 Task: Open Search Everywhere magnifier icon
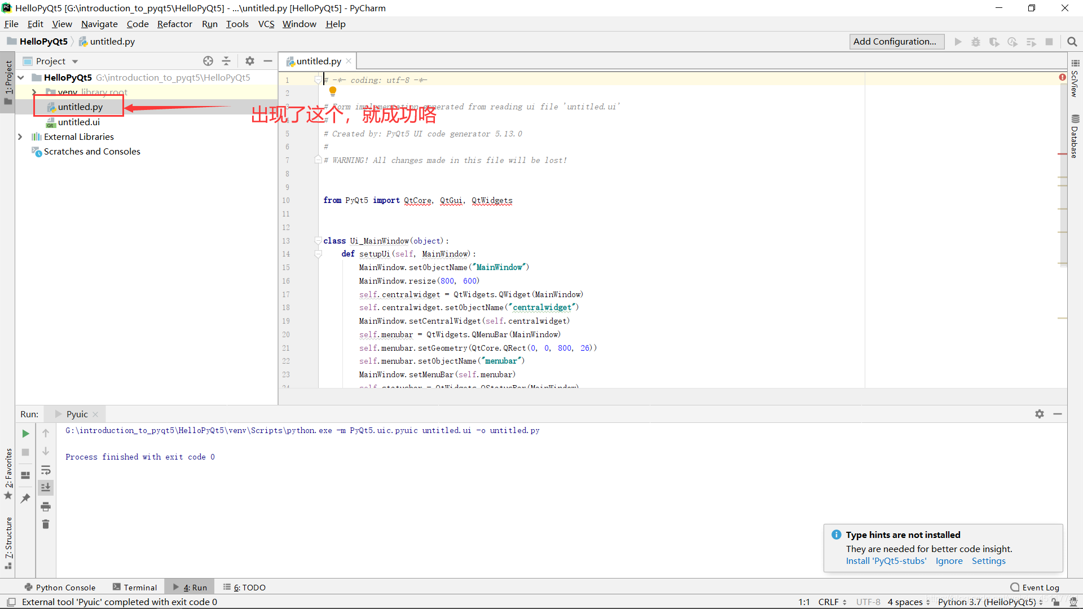point(1072,42)
